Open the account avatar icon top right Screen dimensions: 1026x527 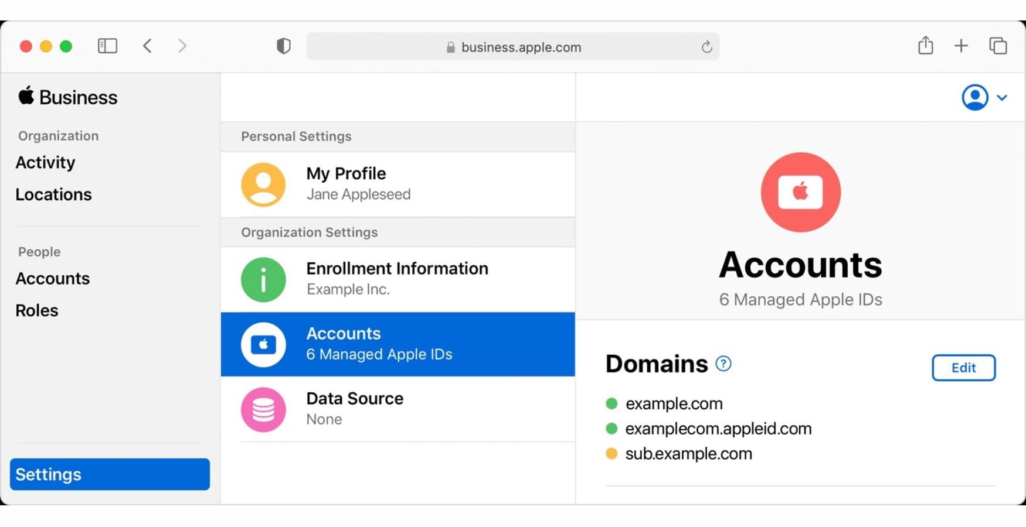(974, 97)
